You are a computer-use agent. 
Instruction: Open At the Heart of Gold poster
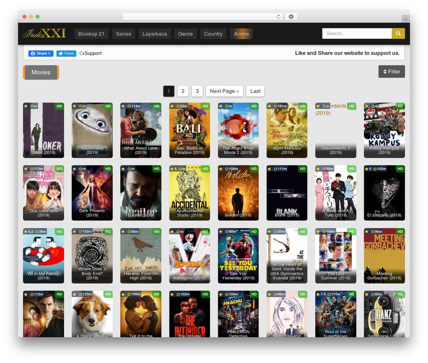tap(287, 256)
